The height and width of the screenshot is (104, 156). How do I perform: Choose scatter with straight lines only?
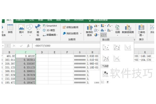point(117,58)
